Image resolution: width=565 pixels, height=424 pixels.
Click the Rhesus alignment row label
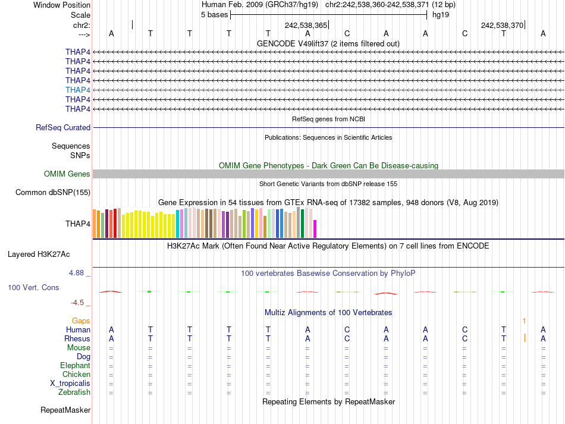[x=77, y=338]
